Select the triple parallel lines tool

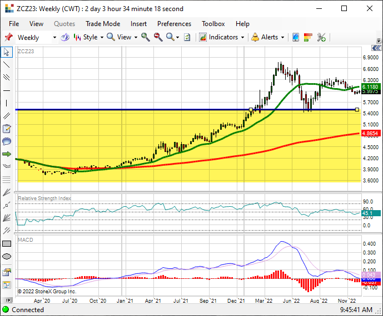(x=7, y=78)
